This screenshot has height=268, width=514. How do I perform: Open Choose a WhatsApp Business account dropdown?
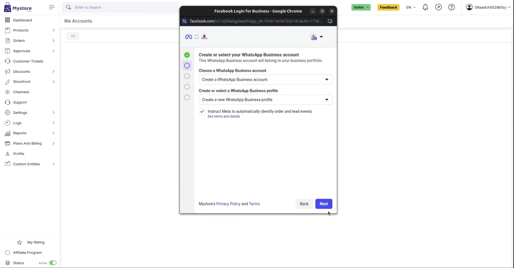tap(265, 79)
